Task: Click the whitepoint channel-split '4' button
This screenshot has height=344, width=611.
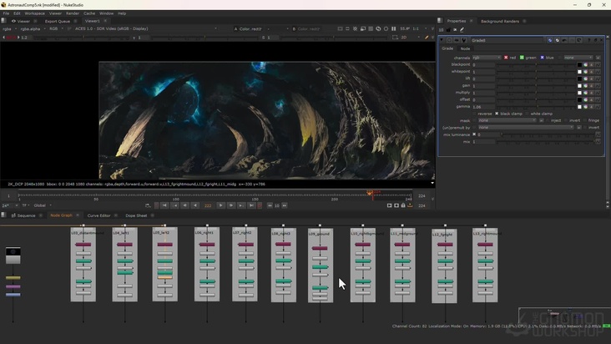Action: click(592, 72)
